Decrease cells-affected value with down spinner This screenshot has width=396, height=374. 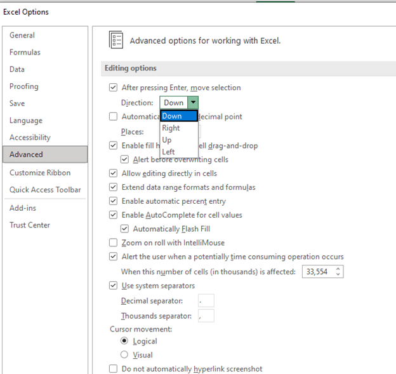pos(338,274)
